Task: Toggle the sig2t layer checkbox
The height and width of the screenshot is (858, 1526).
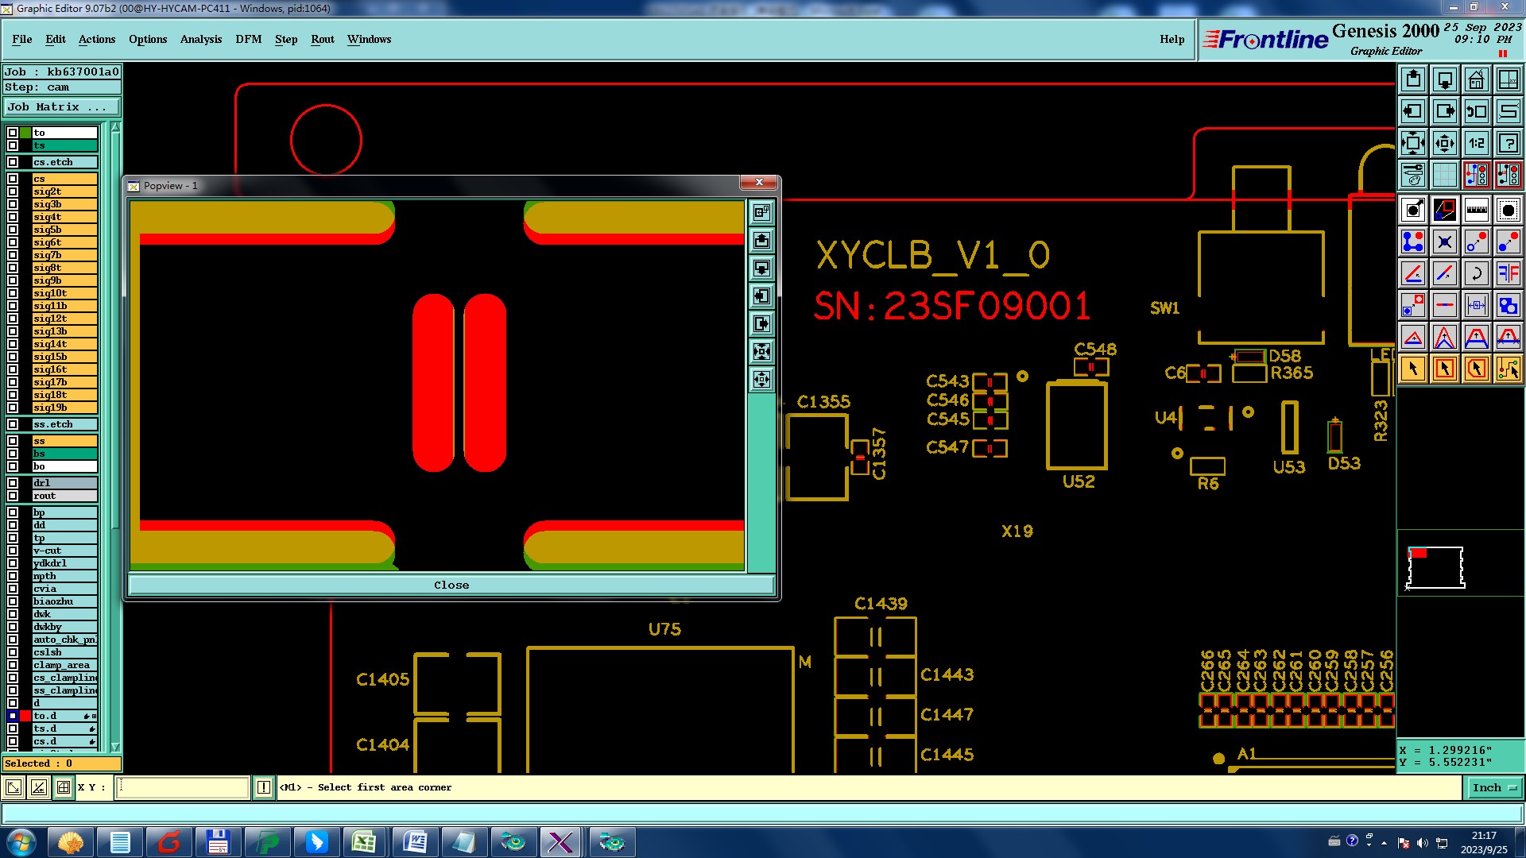Action: pos(13,191)
